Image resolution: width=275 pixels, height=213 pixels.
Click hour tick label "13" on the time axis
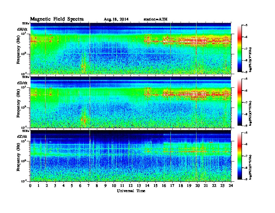139,186
